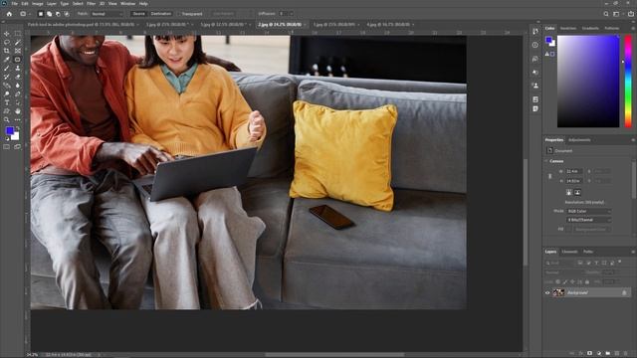Select the Clone Stamp tool
Screen dimensions: 637x358
(18, 69)
